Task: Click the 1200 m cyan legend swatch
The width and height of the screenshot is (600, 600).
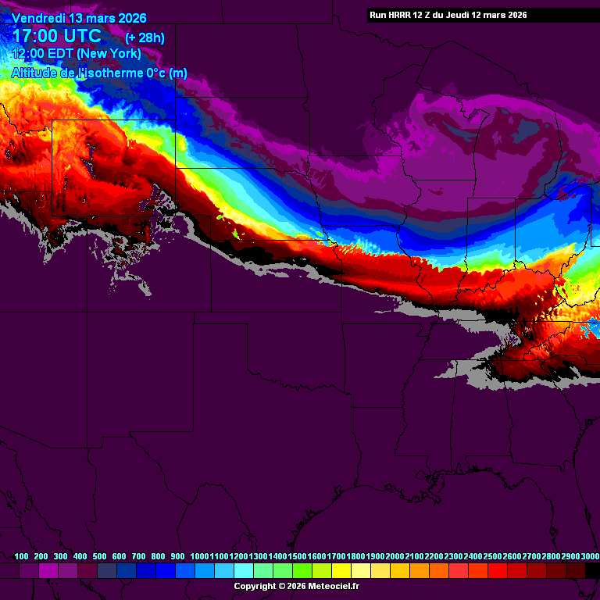Action: (244, 571)
